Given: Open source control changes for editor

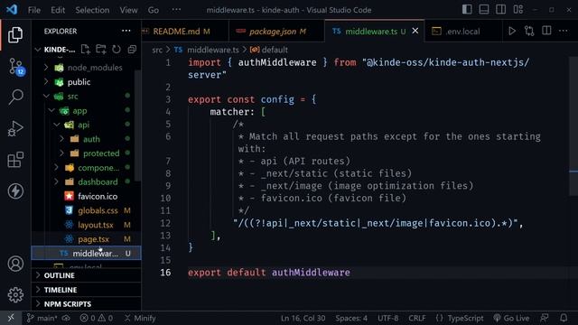Looking at the screenshot, I should pos(529,31).
